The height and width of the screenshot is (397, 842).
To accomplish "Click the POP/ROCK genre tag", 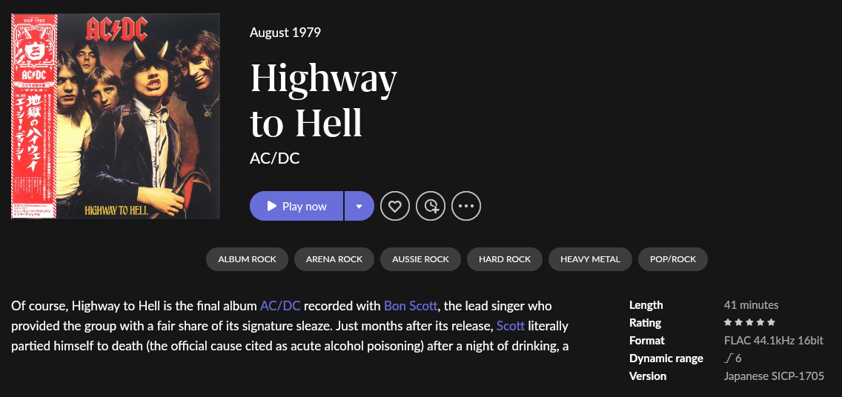I will tap(673, 259).
